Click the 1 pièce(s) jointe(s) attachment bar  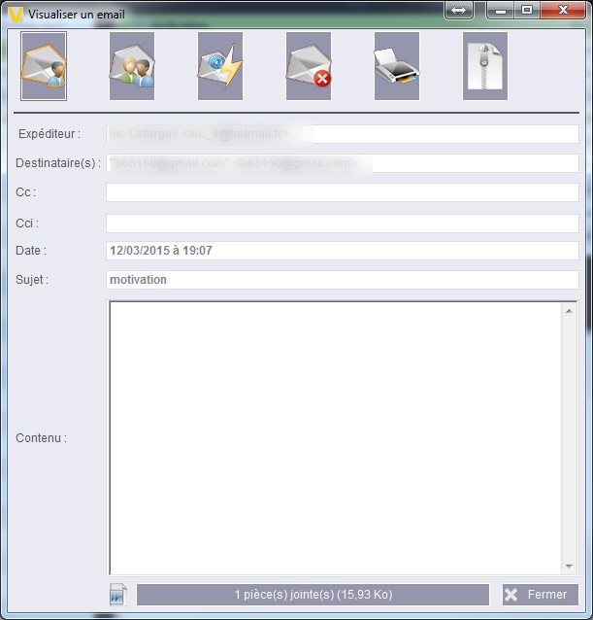[x=313, y=594]
